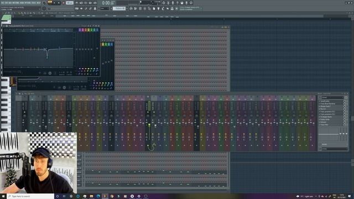Click the microphone one-click recording icon

click(173, 3)
